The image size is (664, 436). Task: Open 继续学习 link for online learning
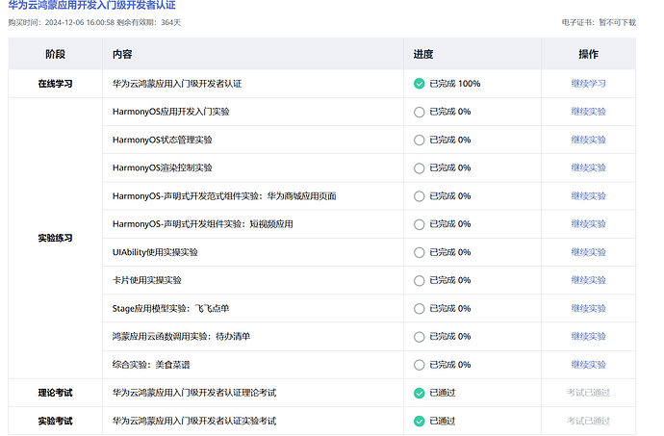point(588,84)
